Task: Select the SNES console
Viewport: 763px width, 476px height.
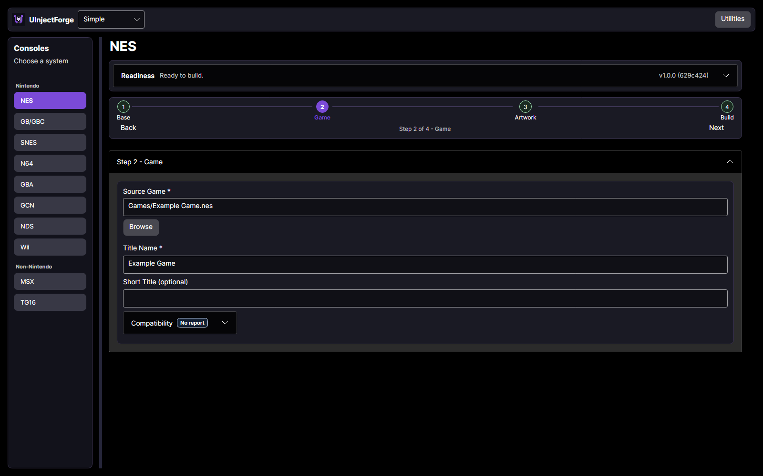Action: click(x=50, y=142)
